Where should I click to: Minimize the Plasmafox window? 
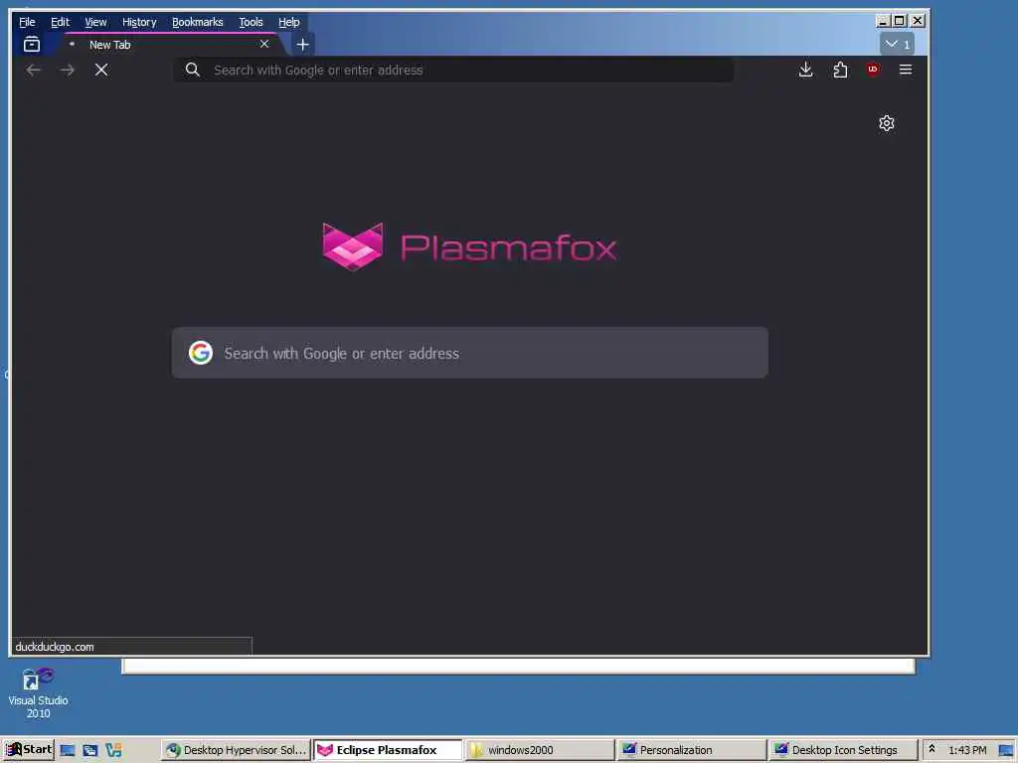pyautogui.click(x=883, y=21)
